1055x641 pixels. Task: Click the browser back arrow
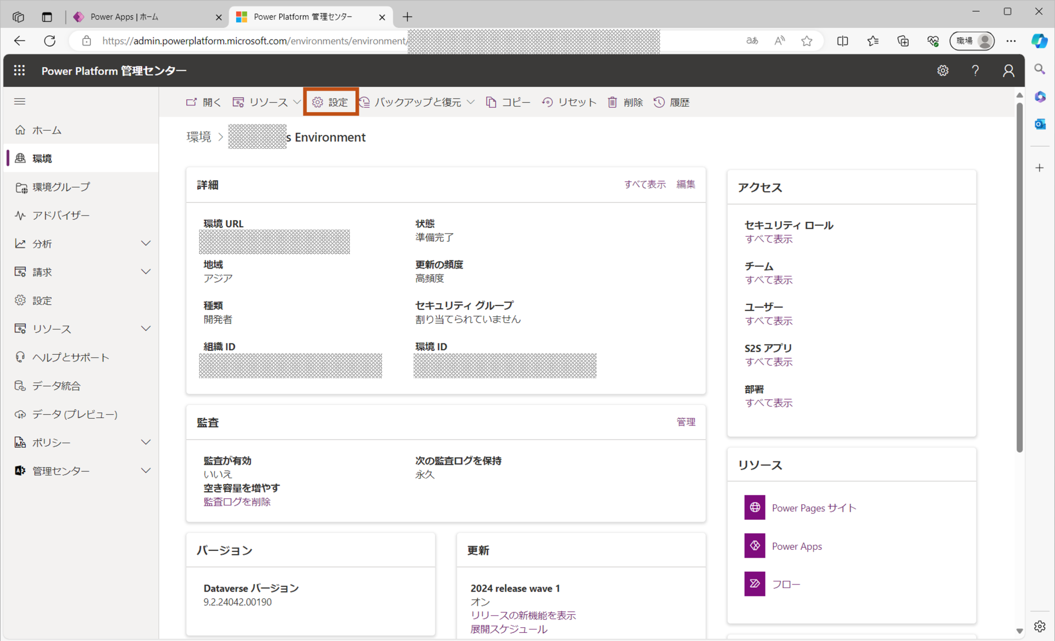click(20, 41)
